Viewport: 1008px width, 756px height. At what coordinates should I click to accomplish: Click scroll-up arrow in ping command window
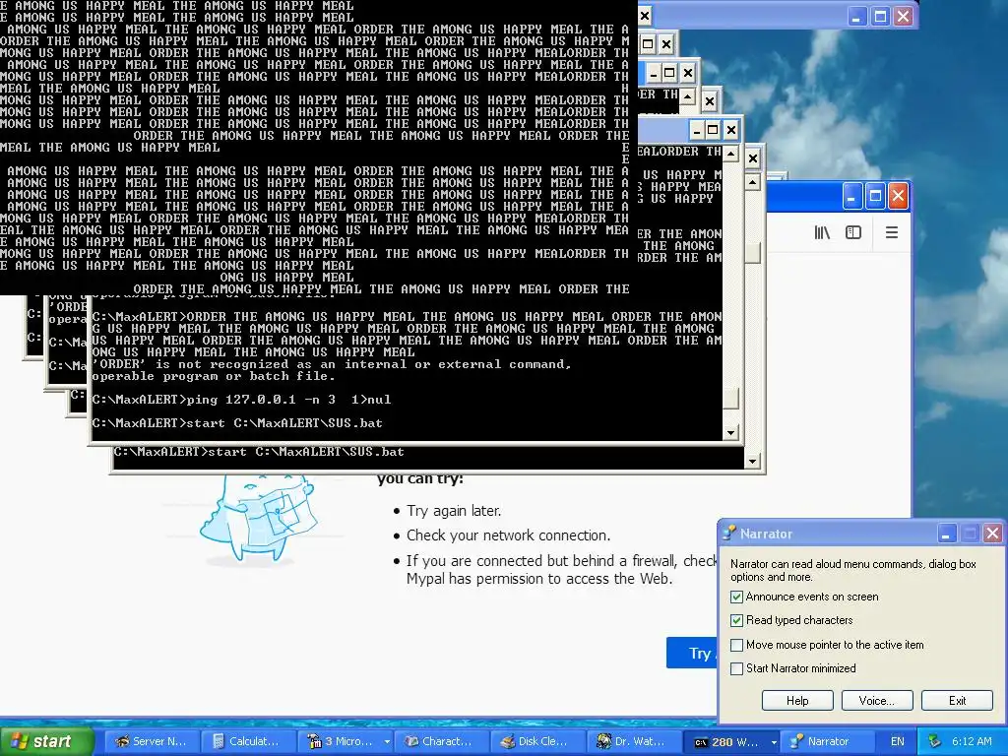(x=730, y=154)
